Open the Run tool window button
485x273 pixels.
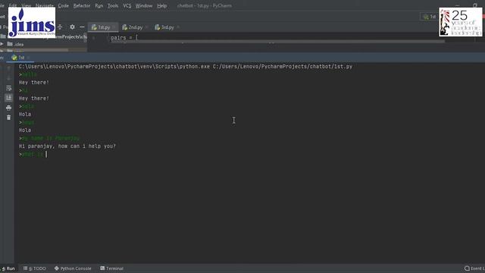pos(8,268)
